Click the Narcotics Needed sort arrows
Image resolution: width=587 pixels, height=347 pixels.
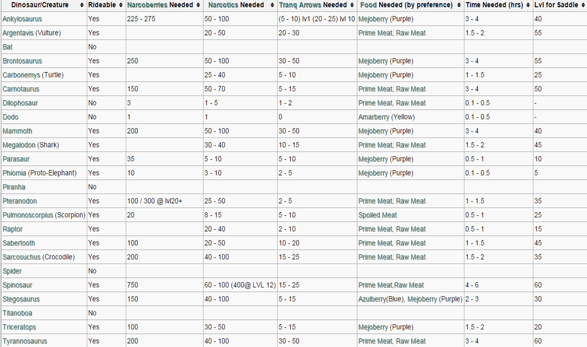(x=272, y=5)
